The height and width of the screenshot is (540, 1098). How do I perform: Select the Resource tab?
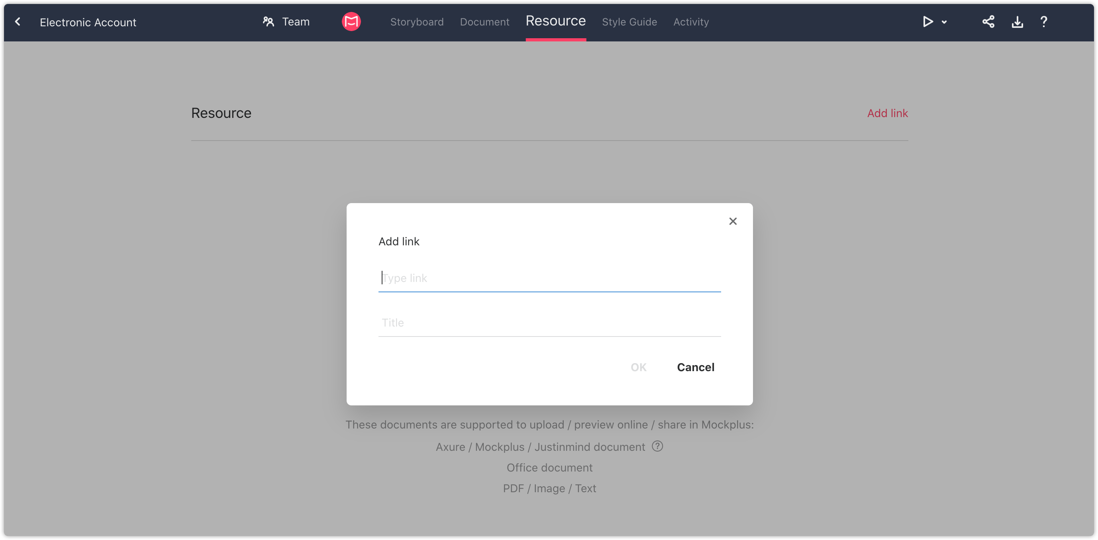pyautogui.click(x=555, y=21)
